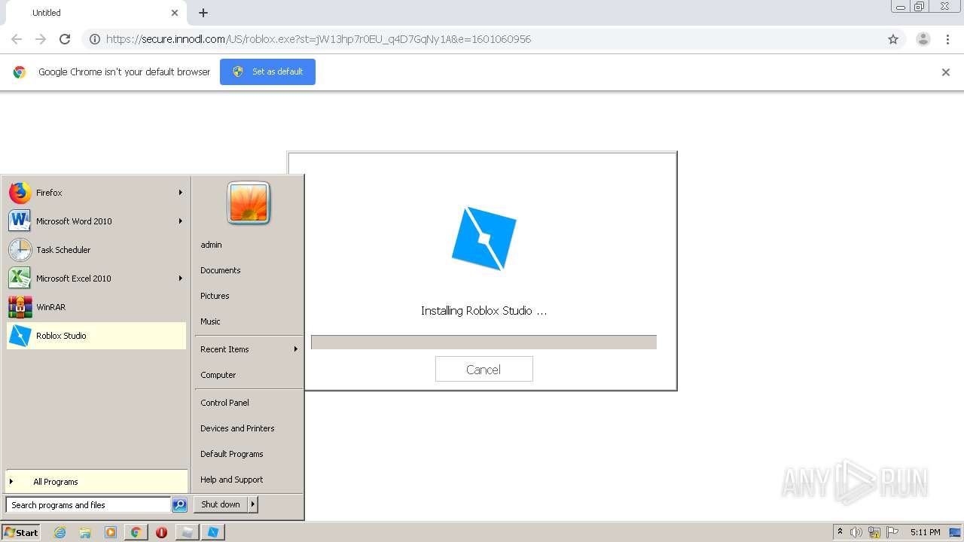
Task: Open Task Scheduler from the Start menu
Action: point(96,250)
